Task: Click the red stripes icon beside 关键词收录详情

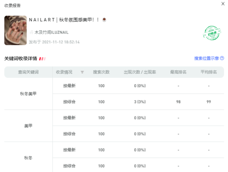Action: 42,59
